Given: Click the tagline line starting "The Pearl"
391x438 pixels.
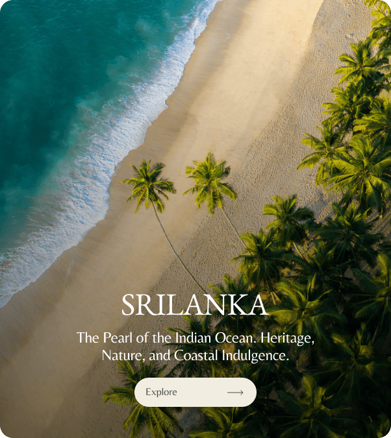Looking at the screenshot, I should click(x=195, y=338).
